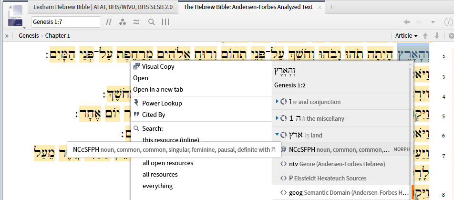Select ntv Genre (Andersen-Forbes Hebrew) row
The width and height of the screenshot is (454, 200).
tap(341, 164)
